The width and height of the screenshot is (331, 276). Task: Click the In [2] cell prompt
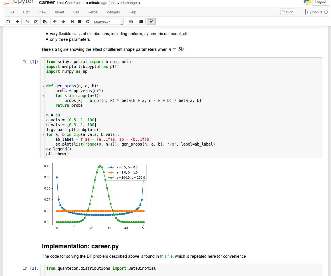[x=31, y=268]
